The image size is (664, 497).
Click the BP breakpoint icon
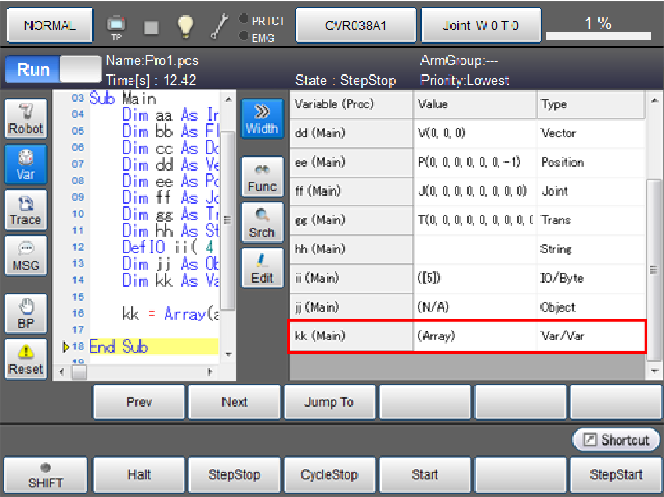click(26, 313)
